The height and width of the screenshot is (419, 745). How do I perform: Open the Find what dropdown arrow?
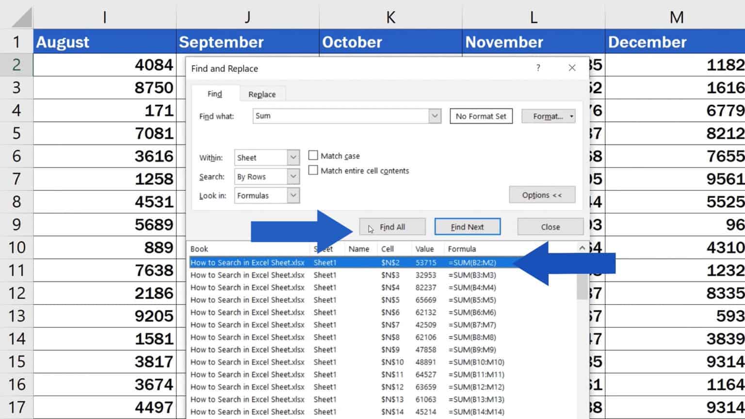[434, 116]
